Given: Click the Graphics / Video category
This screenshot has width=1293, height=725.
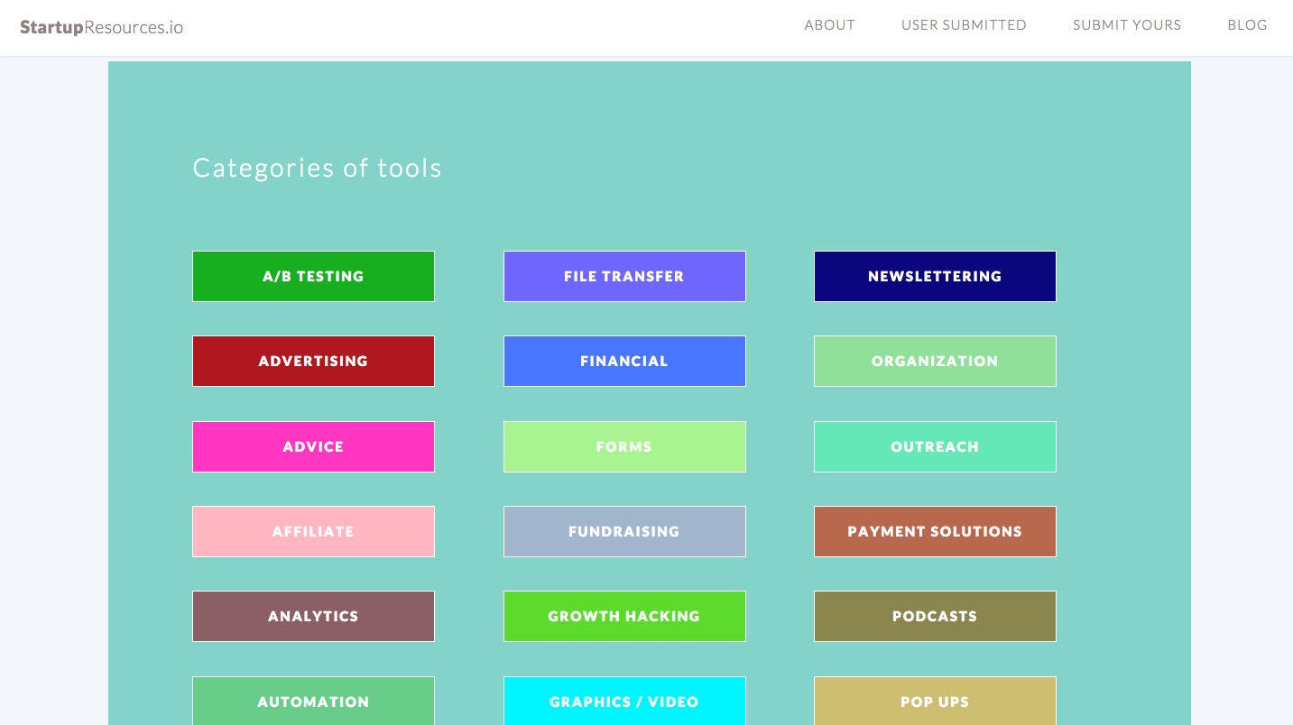Looking at the screenshot, I should [x=624, y=702].
